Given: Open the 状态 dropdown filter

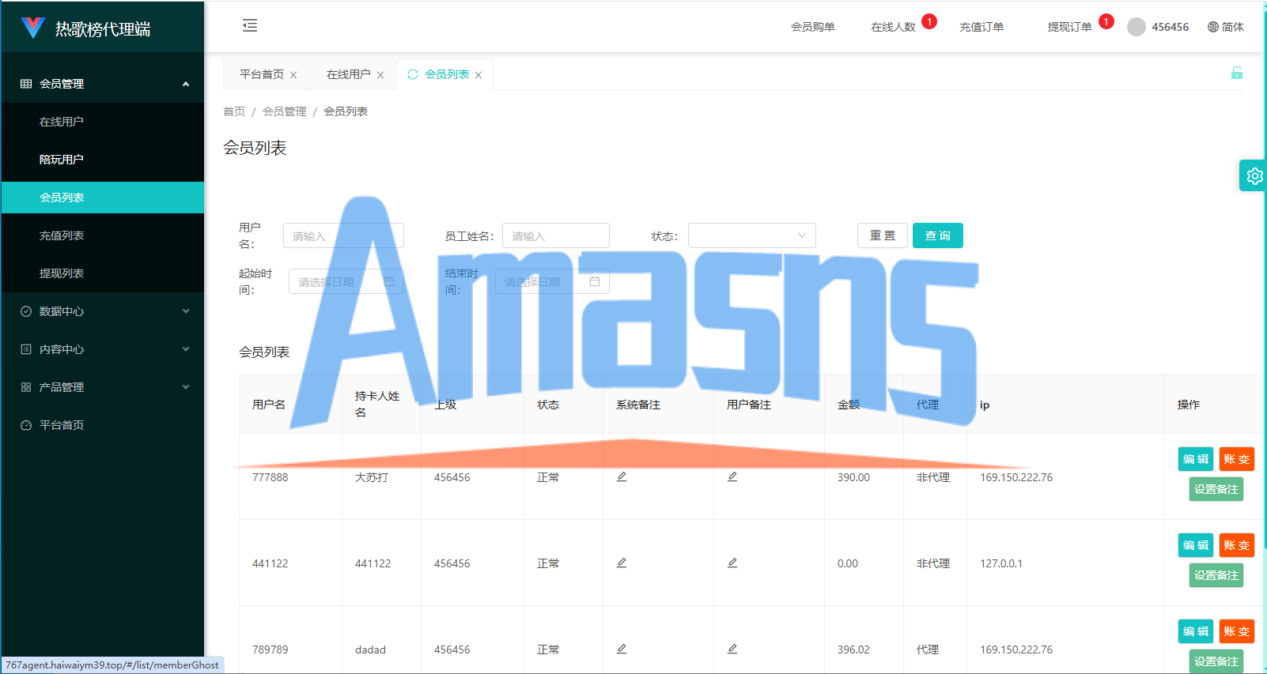Looking at the screenshot, I should point(751,235).
